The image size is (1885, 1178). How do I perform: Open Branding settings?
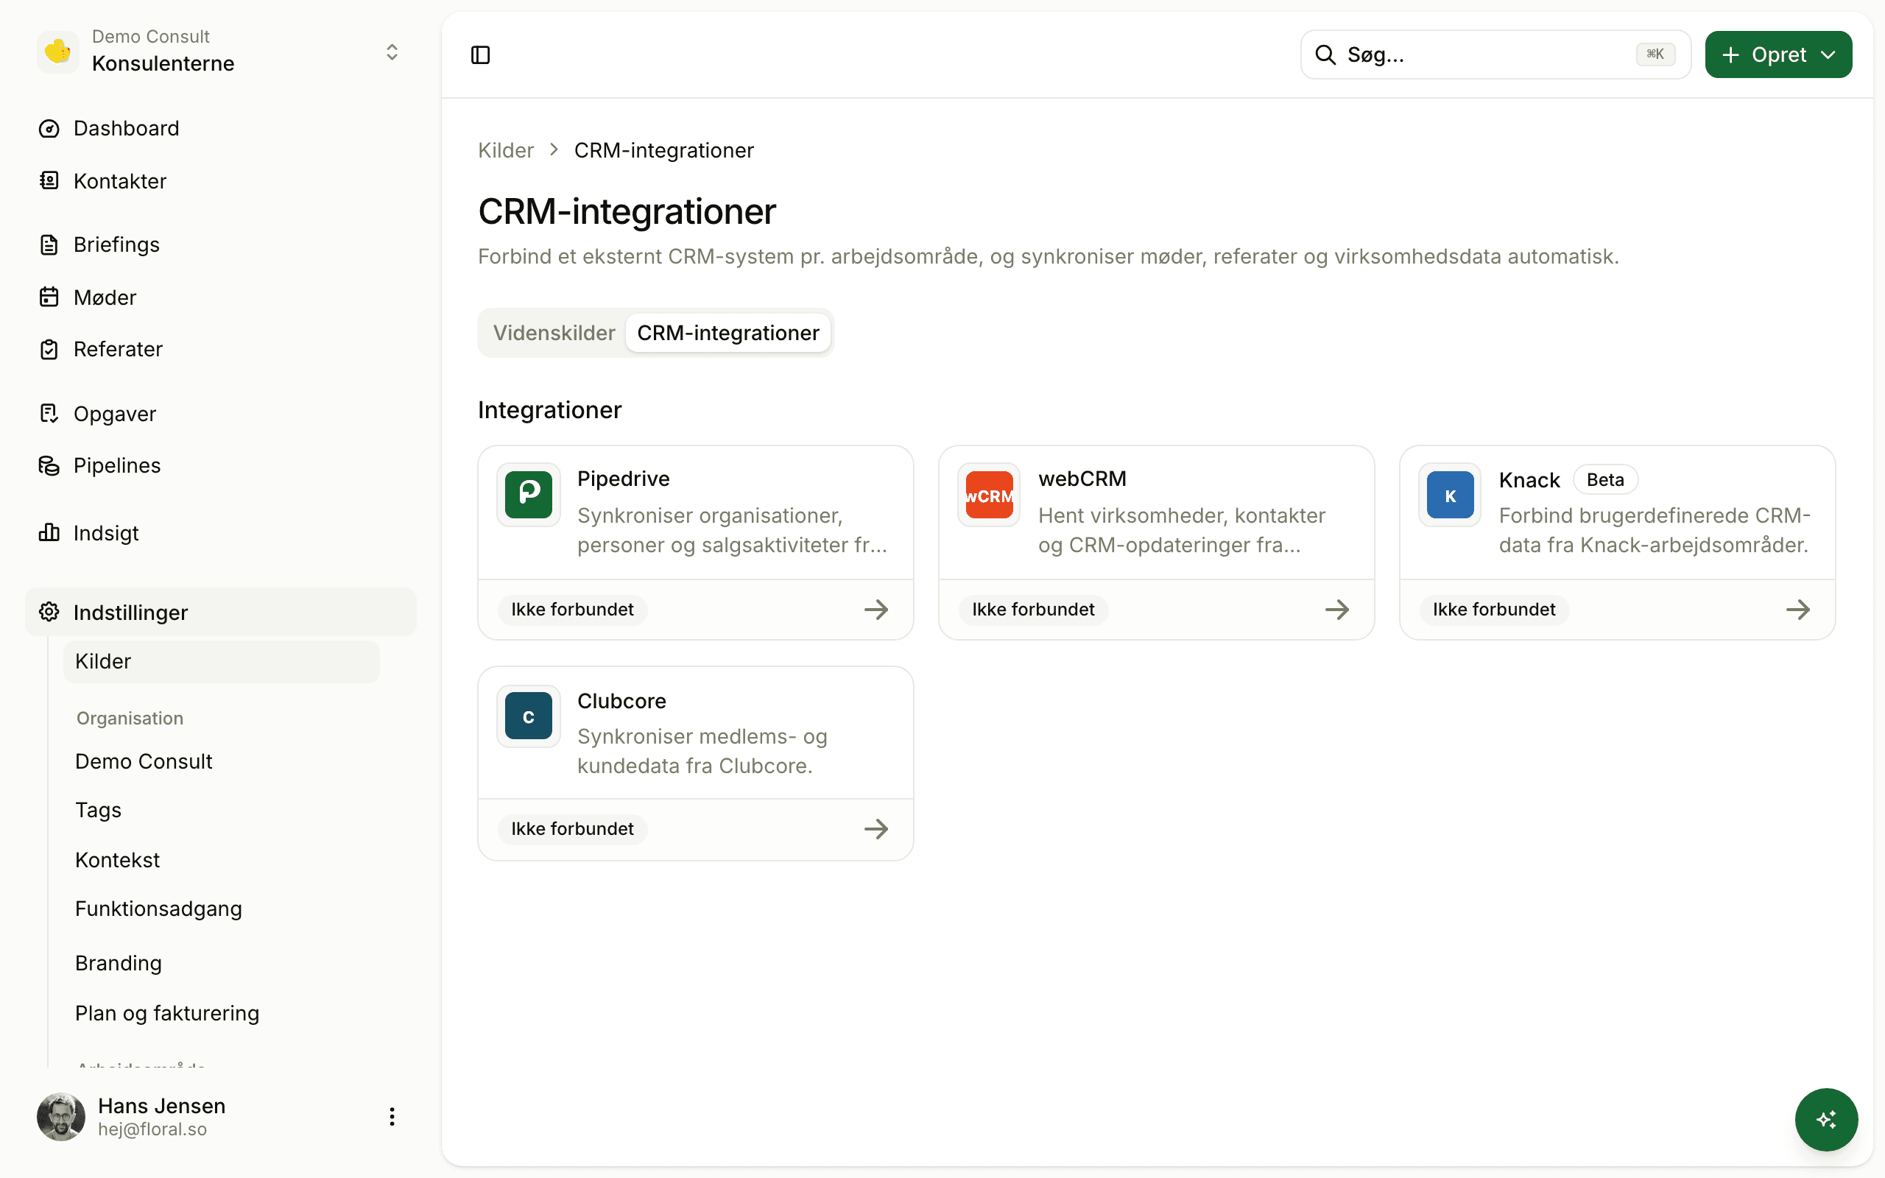[x=221, y=964]
